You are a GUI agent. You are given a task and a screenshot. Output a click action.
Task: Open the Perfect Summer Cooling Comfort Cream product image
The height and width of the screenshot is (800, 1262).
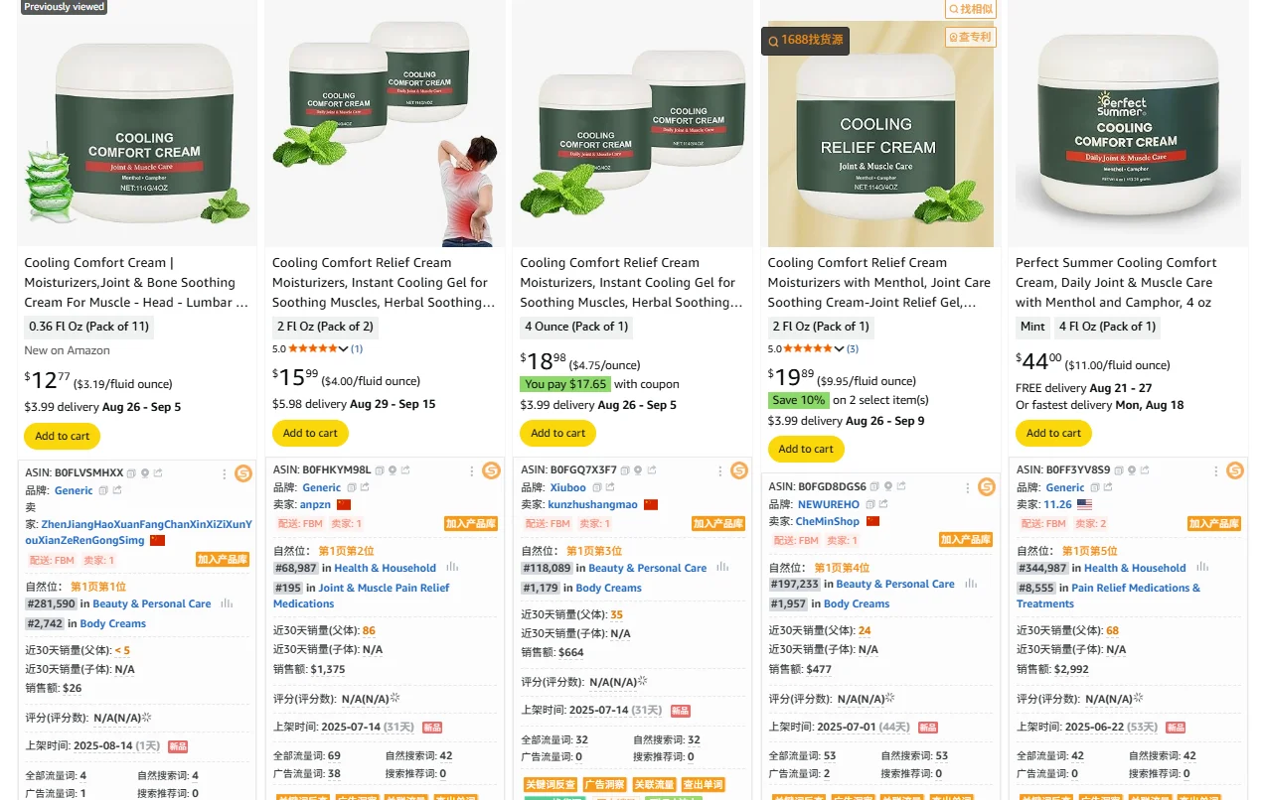pyautogui.click(x=1128, y=123)
